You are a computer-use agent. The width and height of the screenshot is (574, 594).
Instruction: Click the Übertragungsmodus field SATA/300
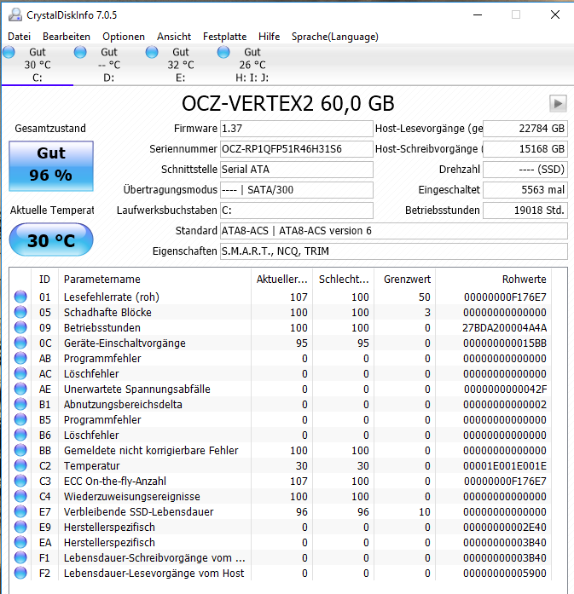coord(297,190)
